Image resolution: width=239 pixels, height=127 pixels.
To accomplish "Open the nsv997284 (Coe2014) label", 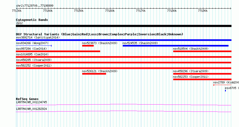I will 31,49.
